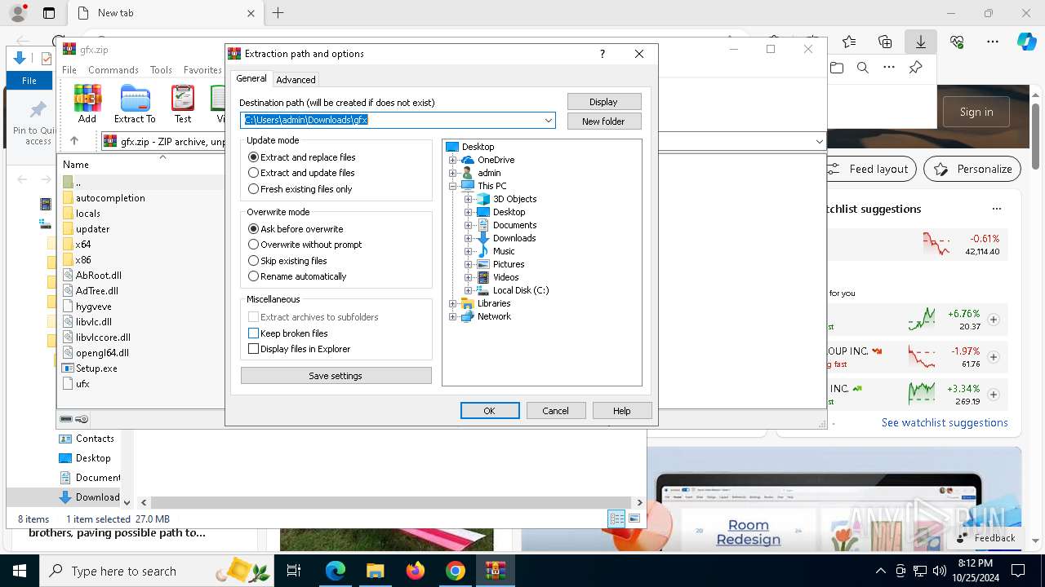
Task: Click the Display button
Action: [604, 102]
